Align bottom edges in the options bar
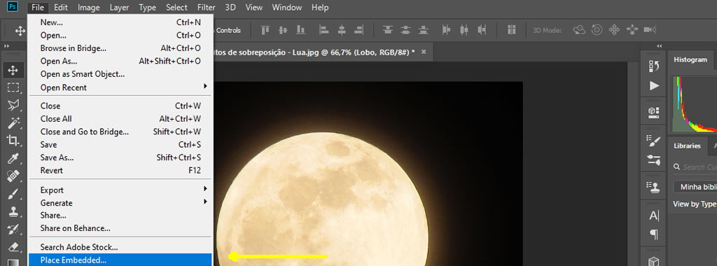The image size is (717, 266). point(300,30)
